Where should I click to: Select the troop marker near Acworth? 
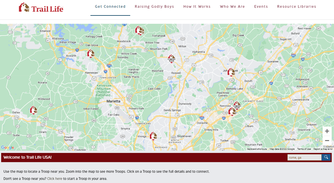click(x=91, y=54)
